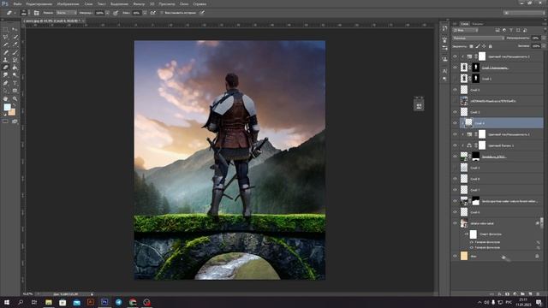
Task: Click the floating collapsed panel icon beside canvas
Action: (x=419, y=105)
